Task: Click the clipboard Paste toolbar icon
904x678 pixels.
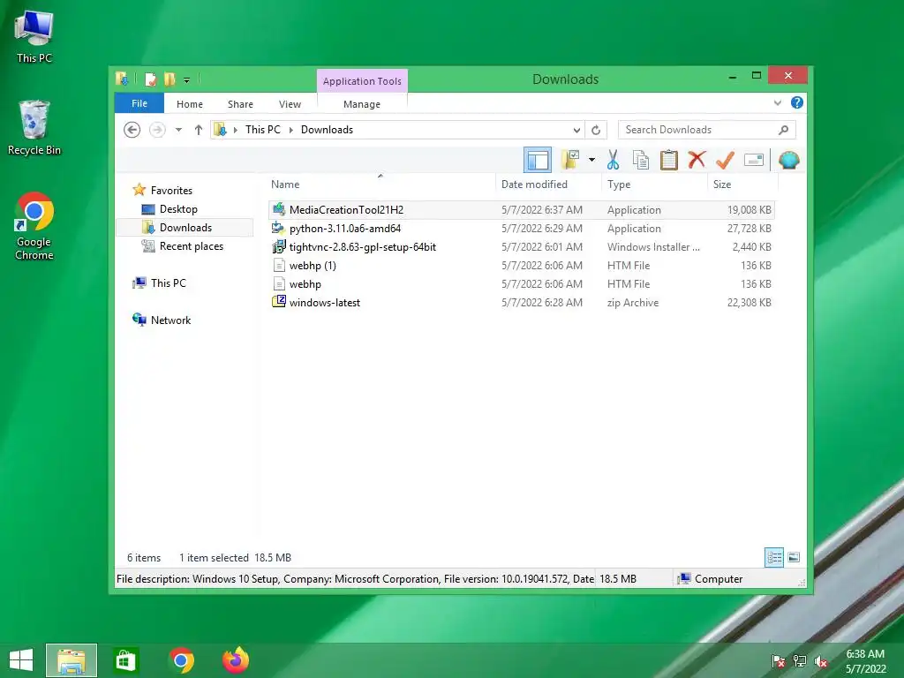Action: [x=669, y=160]
